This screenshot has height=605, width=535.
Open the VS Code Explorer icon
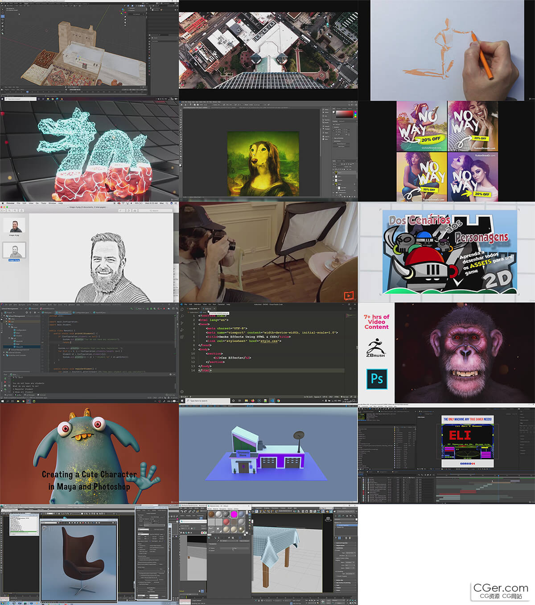coord(181,309)
